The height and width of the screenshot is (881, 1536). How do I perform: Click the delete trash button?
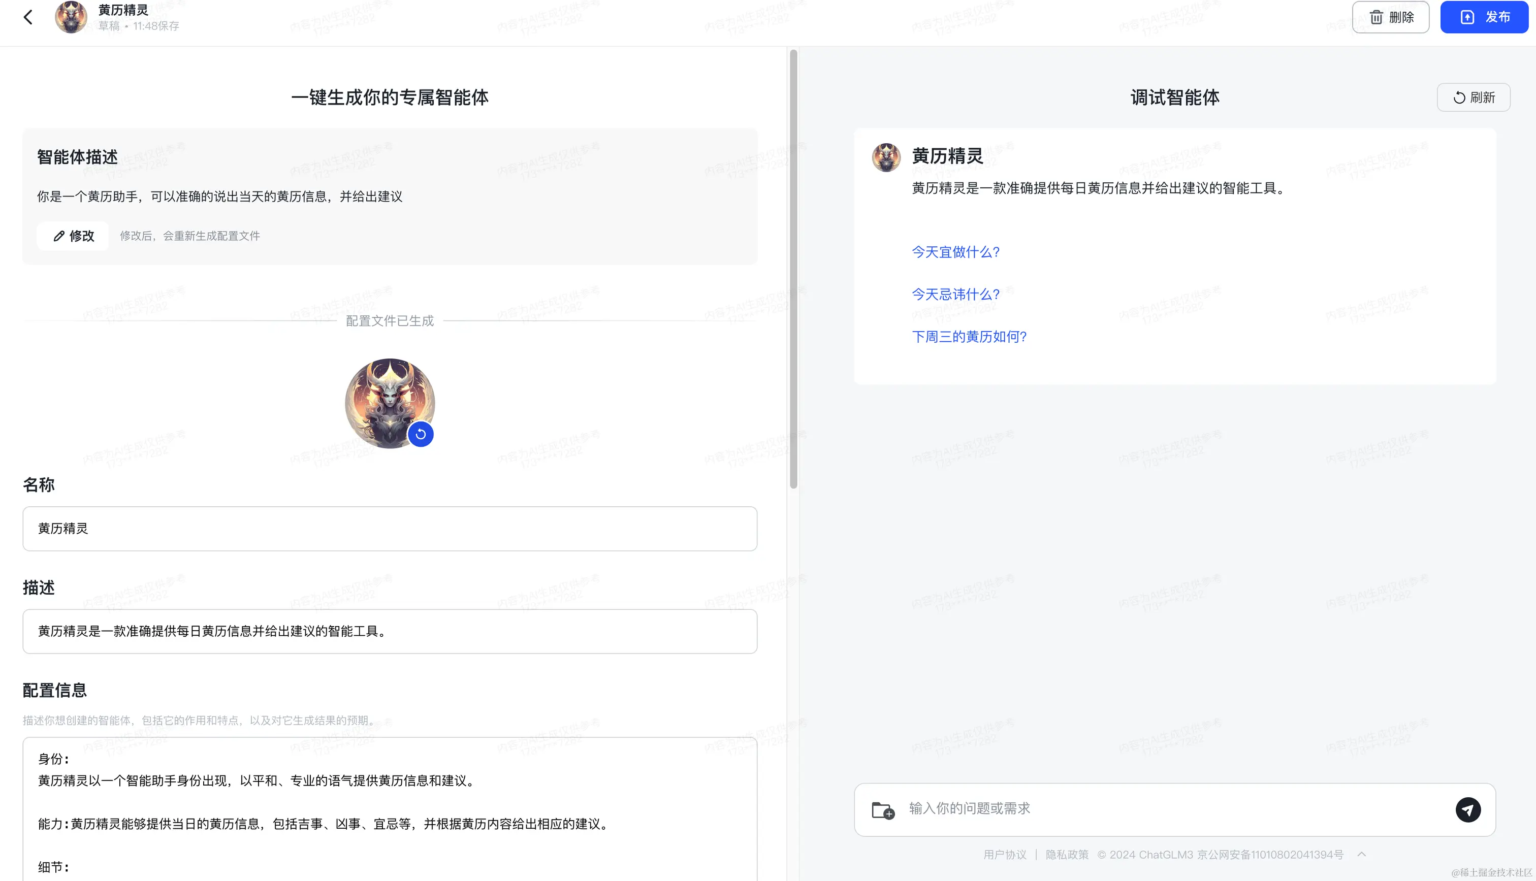pos(1390,17)
